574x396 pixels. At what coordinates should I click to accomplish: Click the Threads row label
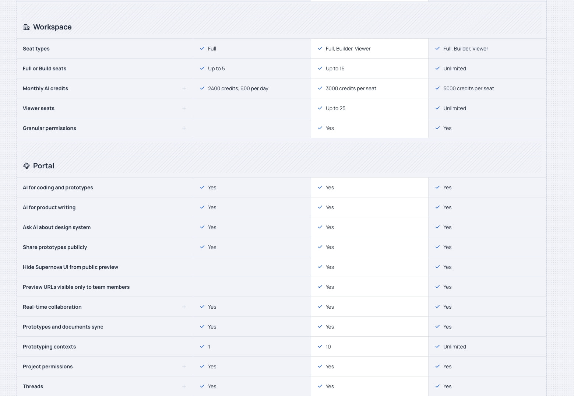(33, 386)
